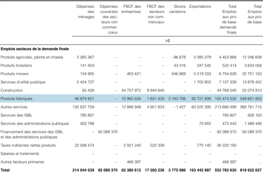Select the highlighted Produits fabriqués row label
Image resolution: width=263 pixels, height=172 pixels.
click(x=16, y=99)
